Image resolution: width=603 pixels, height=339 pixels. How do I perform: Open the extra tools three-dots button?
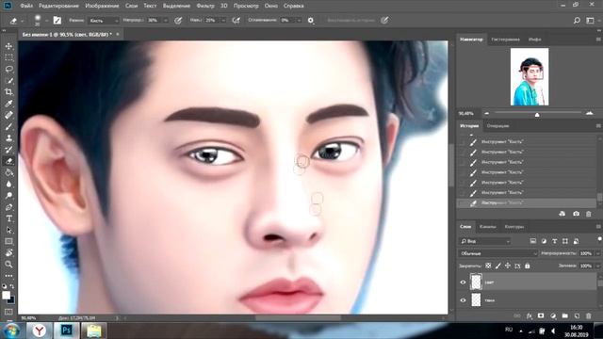point(8,276)
